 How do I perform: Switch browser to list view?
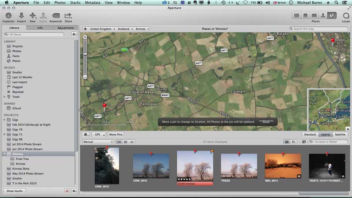[132, 142]
